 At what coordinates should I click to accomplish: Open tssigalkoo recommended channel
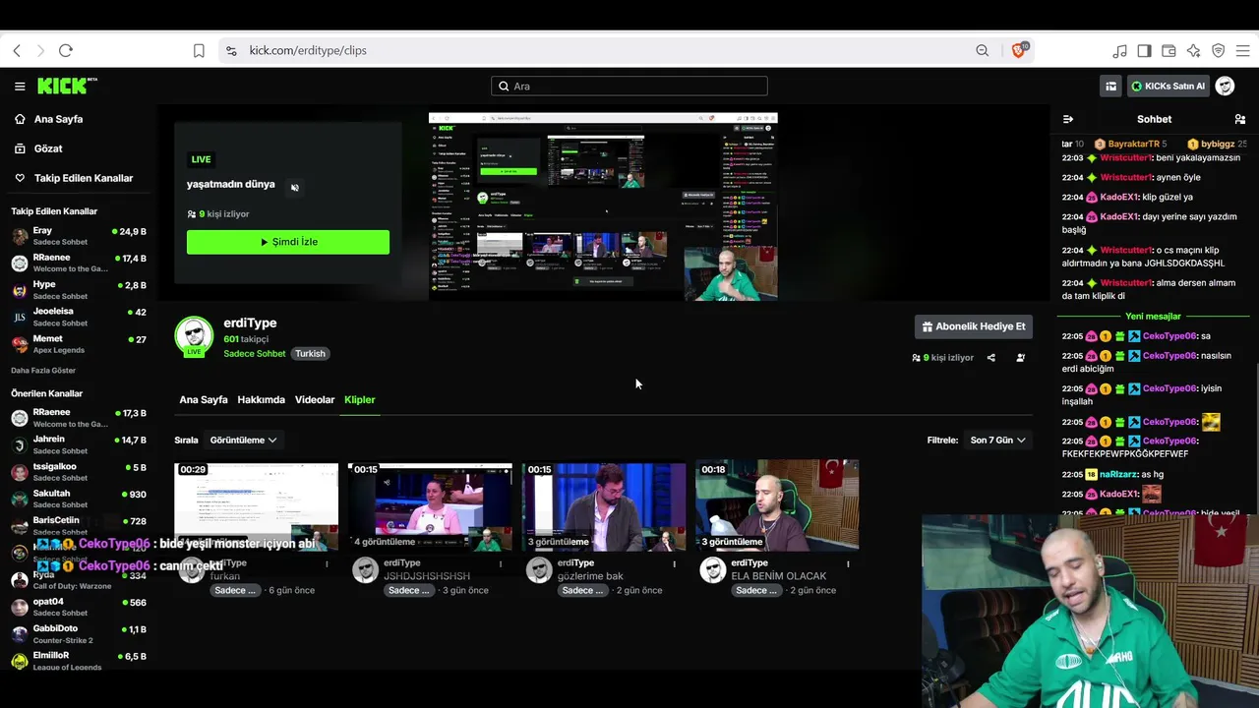pos(79,472)
